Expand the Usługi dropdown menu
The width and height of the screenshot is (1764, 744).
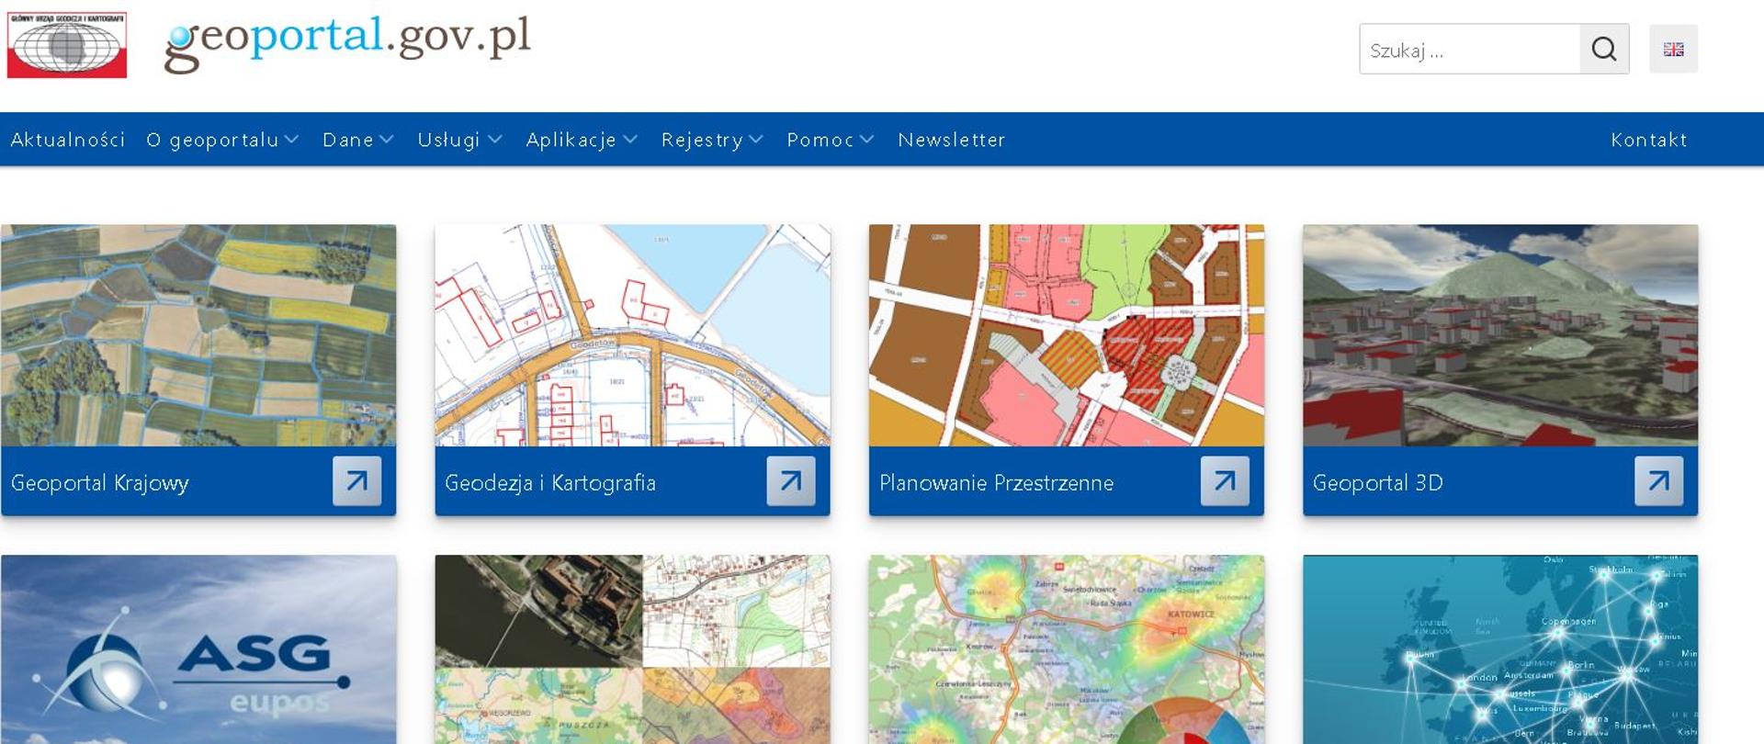coord(459,140)
